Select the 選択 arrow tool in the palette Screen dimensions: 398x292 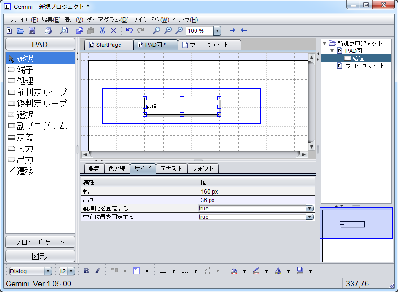(40, 58)
